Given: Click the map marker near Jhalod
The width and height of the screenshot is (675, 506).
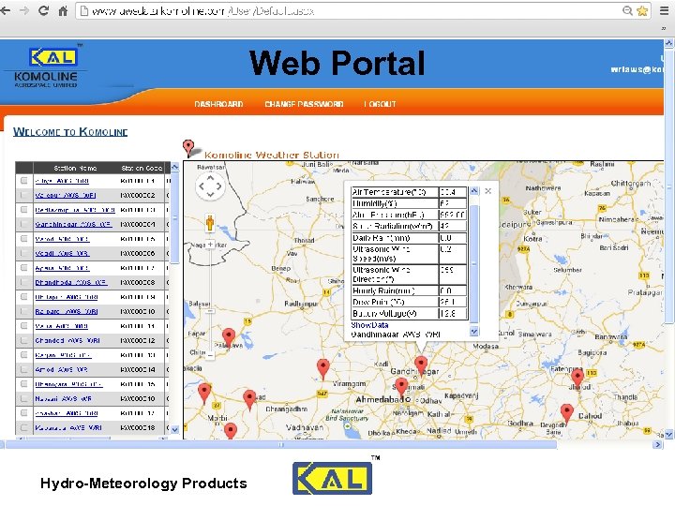Looking at the screenshot, I should 577,379.
